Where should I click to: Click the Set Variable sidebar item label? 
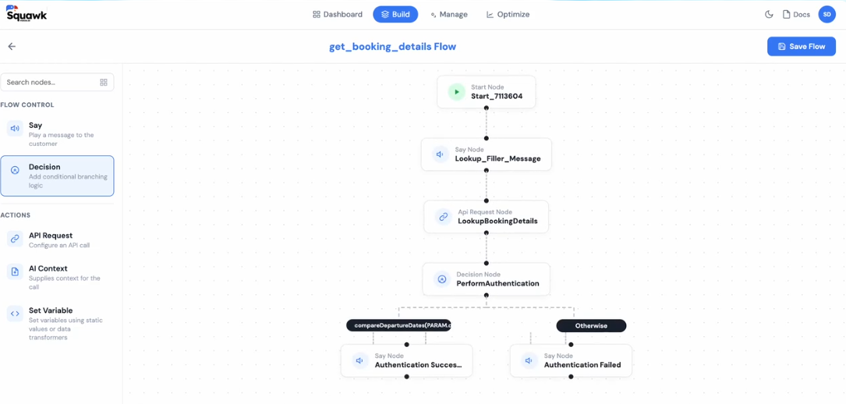[x=51, y=310]
